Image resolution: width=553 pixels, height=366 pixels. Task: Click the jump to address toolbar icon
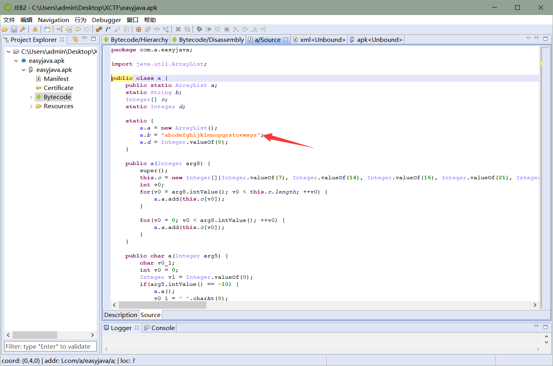[x=59, y=29]
